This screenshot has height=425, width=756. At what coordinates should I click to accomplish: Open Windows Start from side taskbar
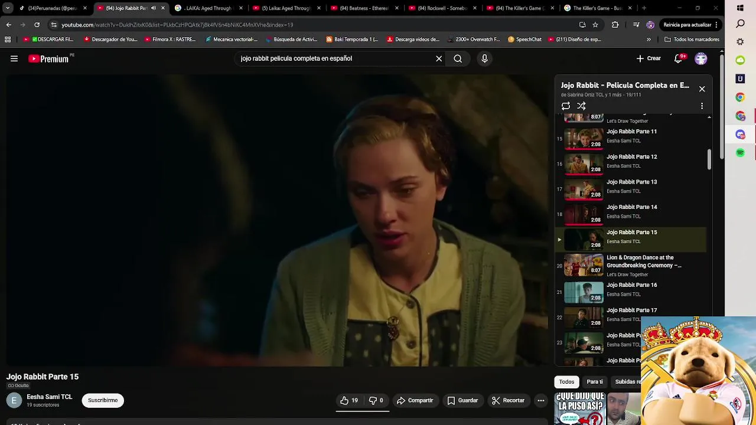click(740, 8)
